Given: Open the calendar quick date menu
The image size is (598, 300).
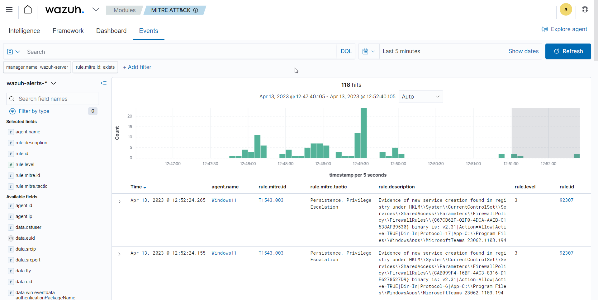Looking at the screenshot, I should pyautogui.click(x=369, y=52).
